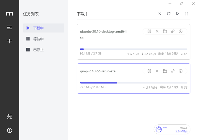Image resolution: width=199 pixels, height=140 pixels.
Task: Switch to the 已停止 task list
Action: coord(43,50)
